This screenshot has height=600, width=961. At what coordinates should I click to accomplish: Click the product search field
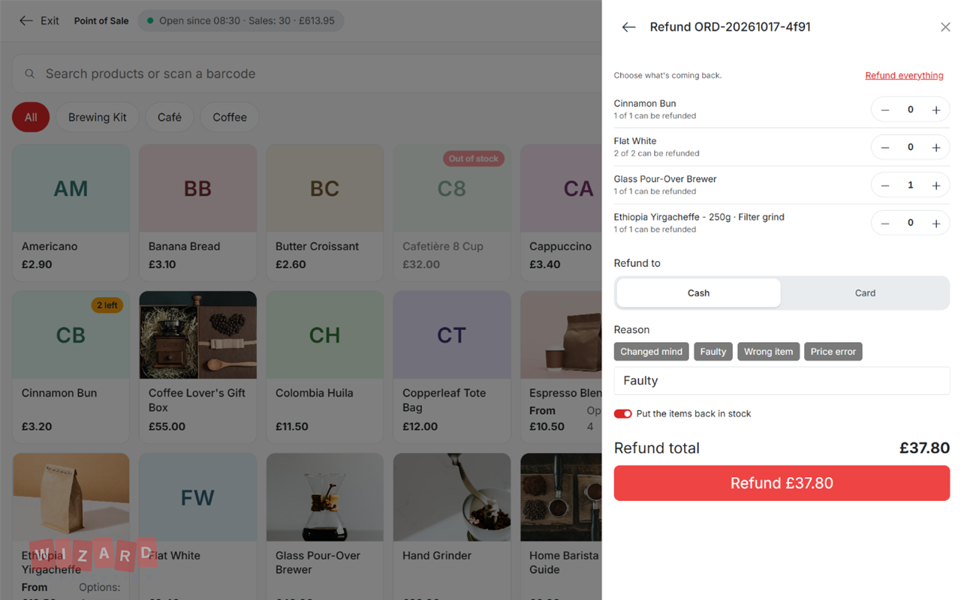[x=306, y=73]
